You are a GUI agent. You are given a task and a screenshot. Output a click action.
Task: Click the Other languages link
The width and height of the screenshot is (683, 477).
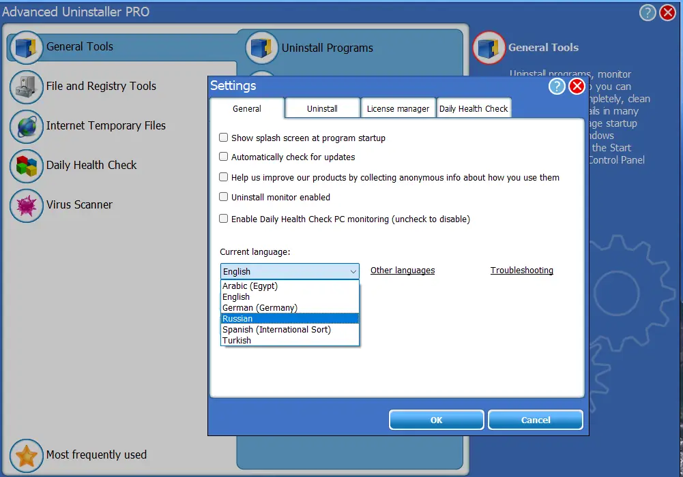[x=402, y=270]
